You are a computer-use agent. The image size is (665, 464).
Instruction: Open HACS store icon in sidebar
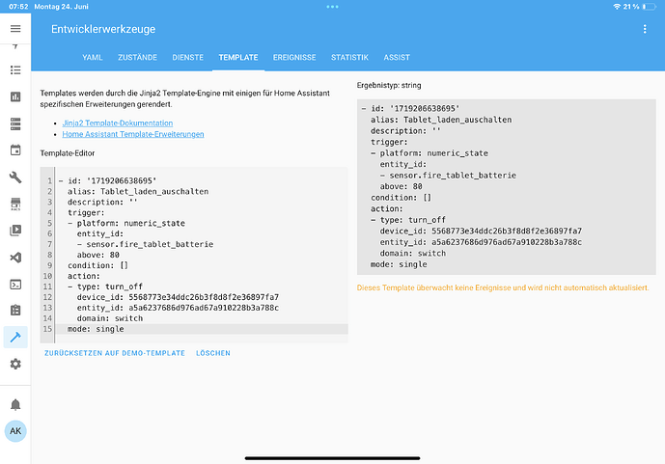point(15,205)
